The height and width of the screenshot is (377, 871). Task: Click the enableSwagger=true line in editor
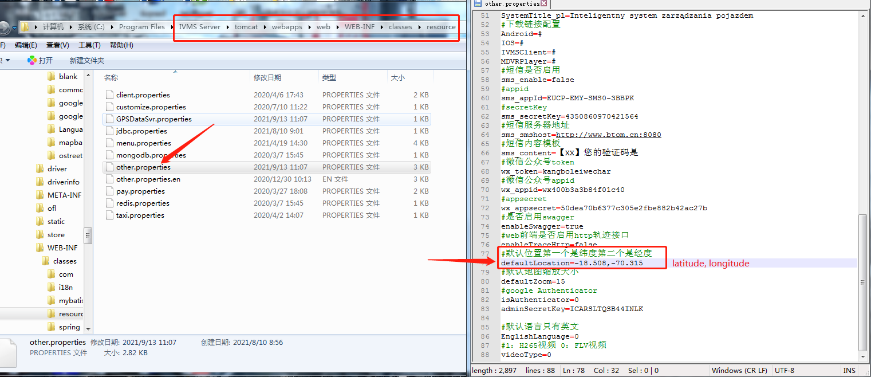click(x=542, y=226)
